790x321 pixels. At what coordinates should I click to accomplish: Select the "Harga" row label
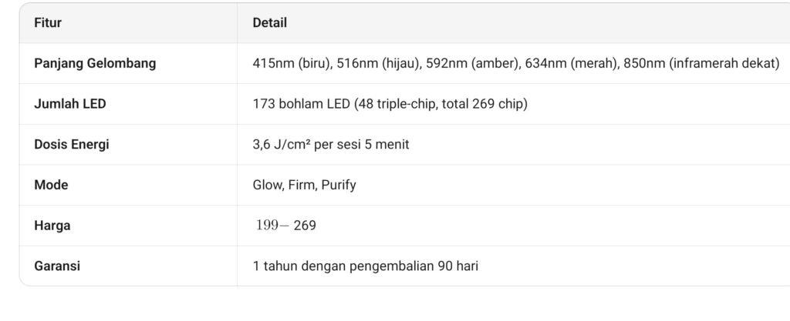pos(52,226)
